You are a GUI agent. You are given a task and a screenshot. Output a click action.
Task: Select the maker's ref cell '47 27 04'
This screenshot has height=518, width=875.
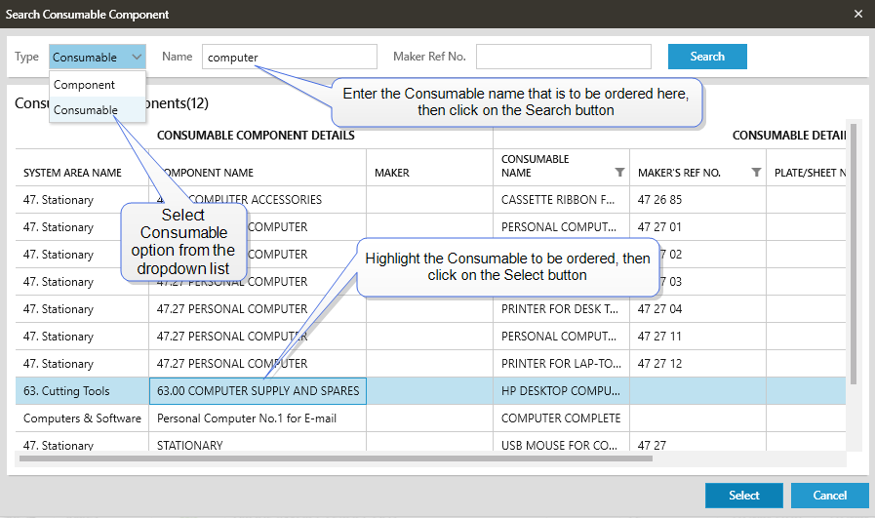pos(697,309)
